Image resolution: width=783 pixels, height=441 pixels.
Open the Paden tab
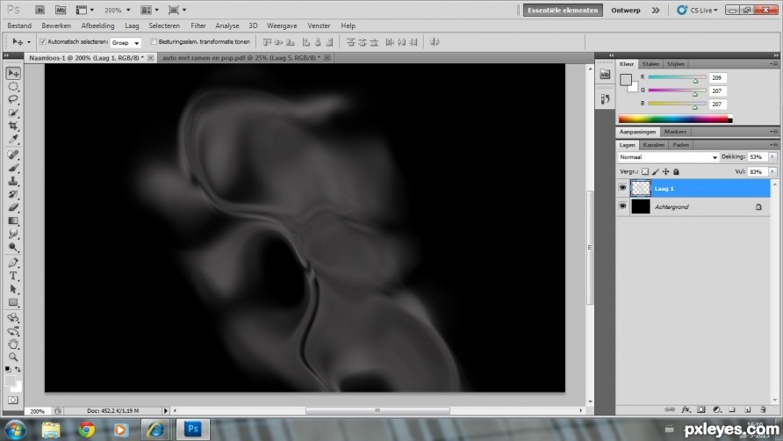point(680,145)
